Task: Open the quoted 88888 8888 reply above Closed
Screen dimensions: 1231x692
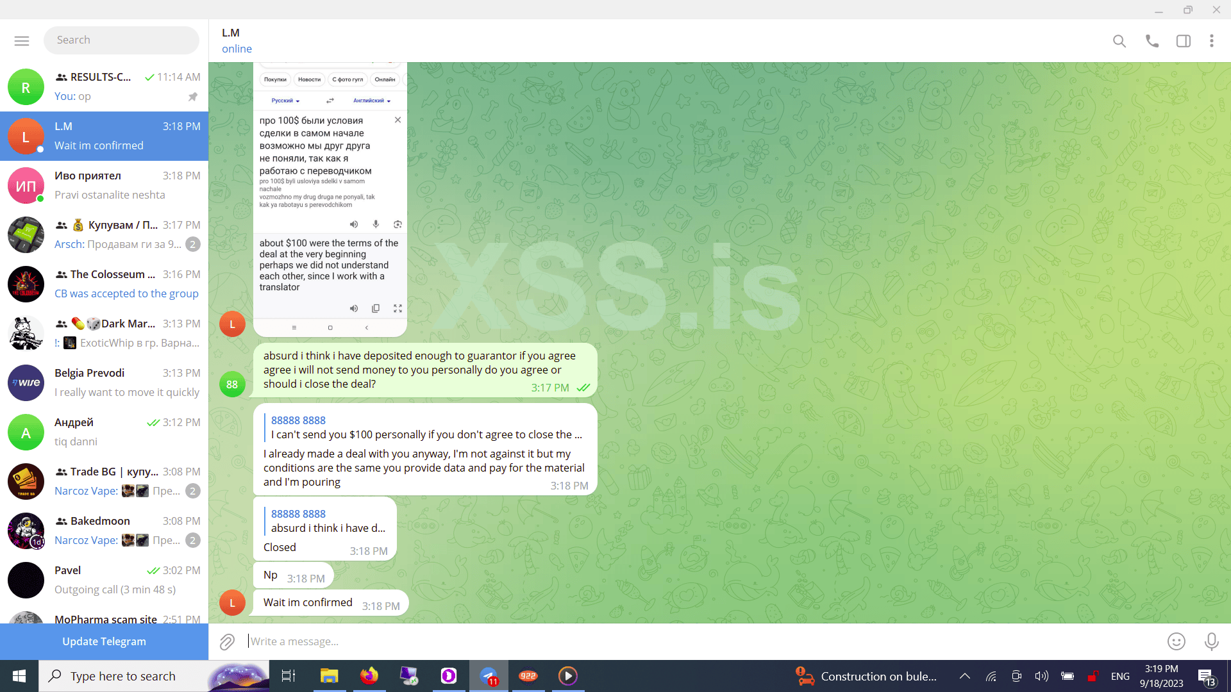Action: pyautogui.click(x=327, y=521)
